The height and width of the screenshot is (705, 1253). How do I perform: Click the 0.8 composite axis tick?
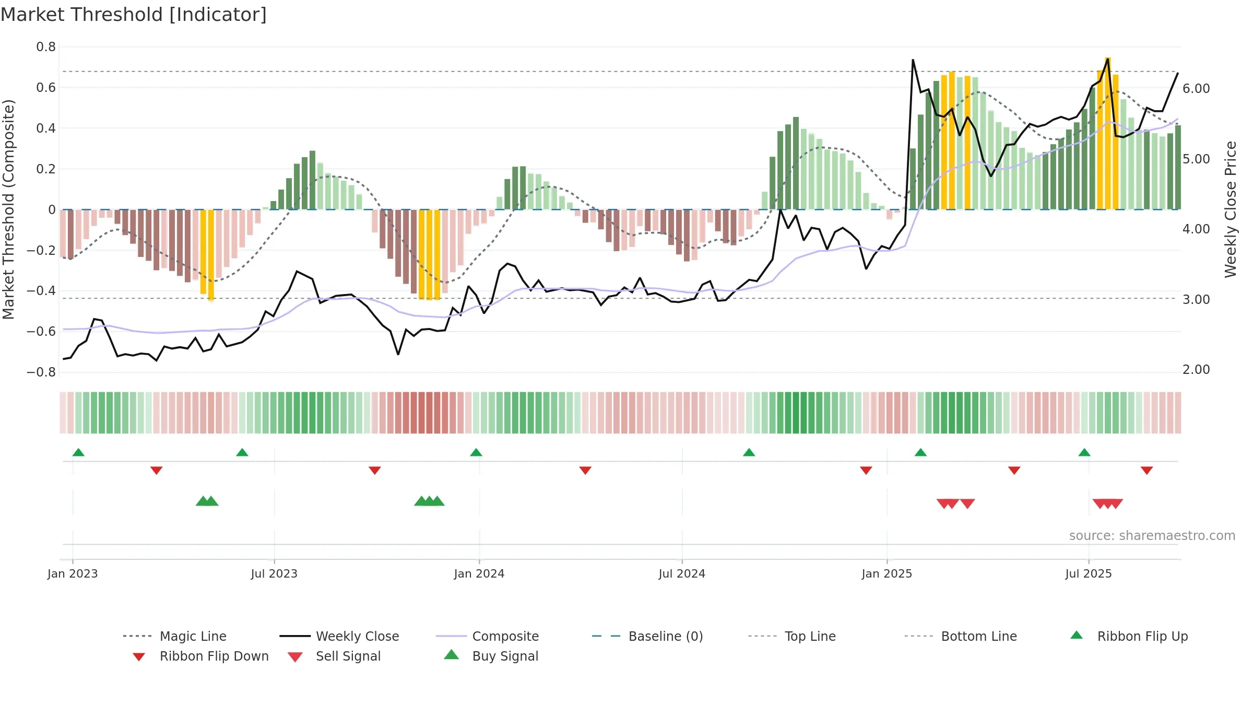[x=46, y=47]
